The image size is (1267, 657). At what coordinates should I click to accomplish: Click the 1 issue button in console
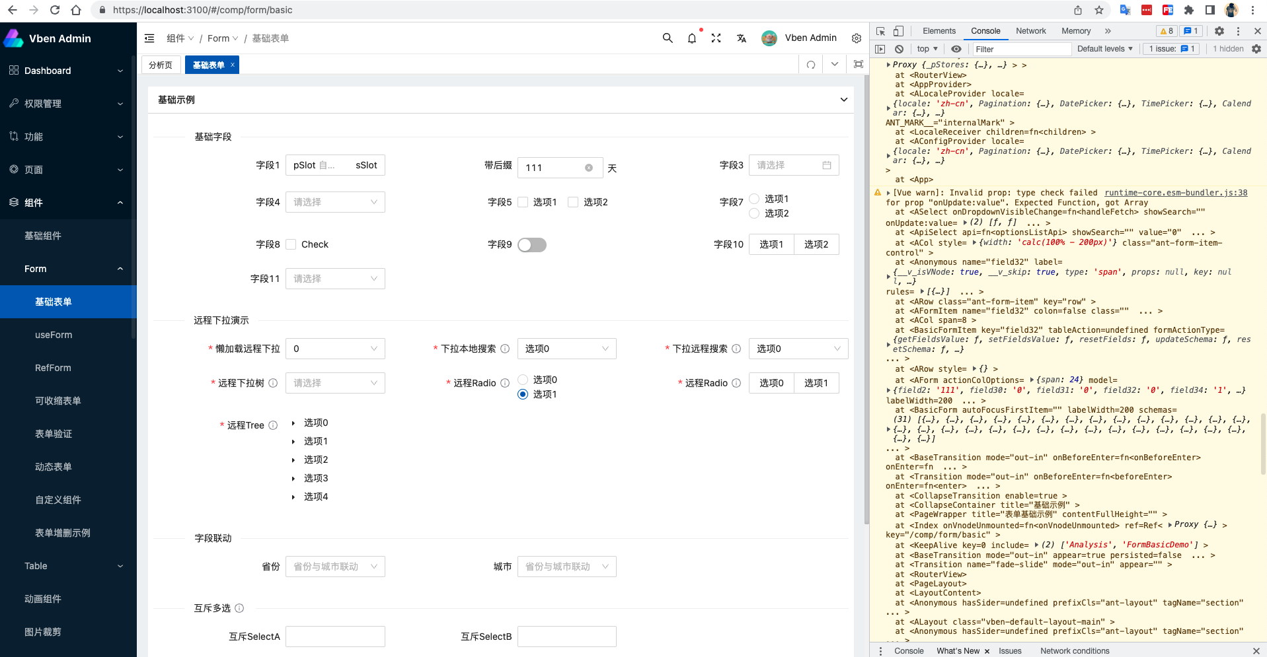click(x=1171, y=49)
